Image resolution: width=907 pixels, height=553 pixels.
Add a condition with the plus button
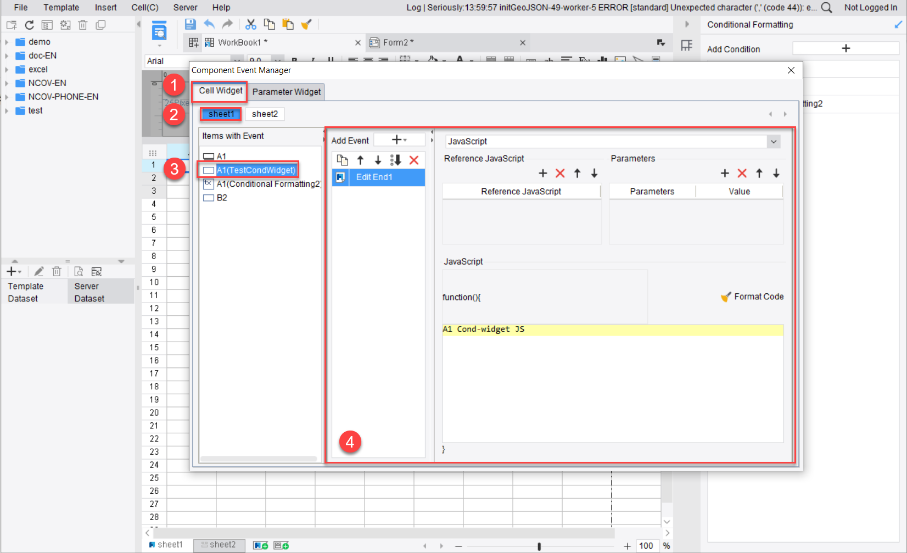click(846, 48)
